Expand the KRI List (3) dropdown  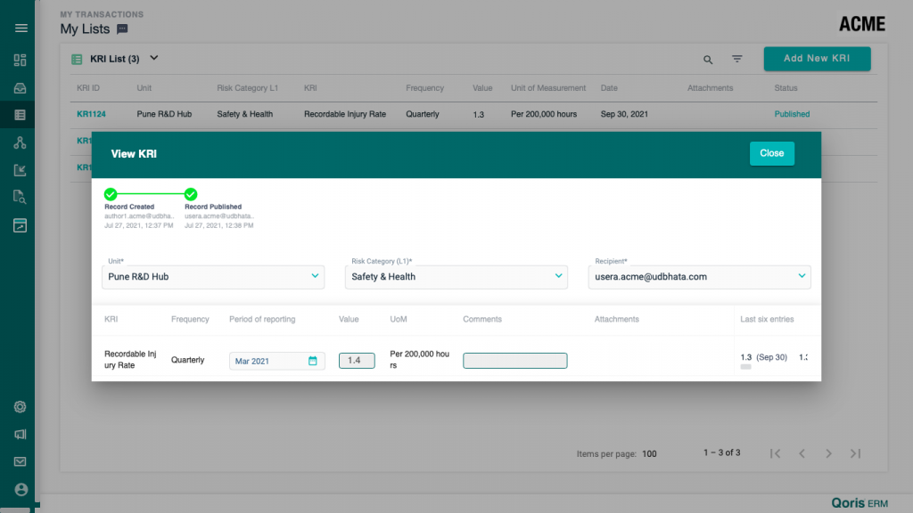tap(153, 58)
